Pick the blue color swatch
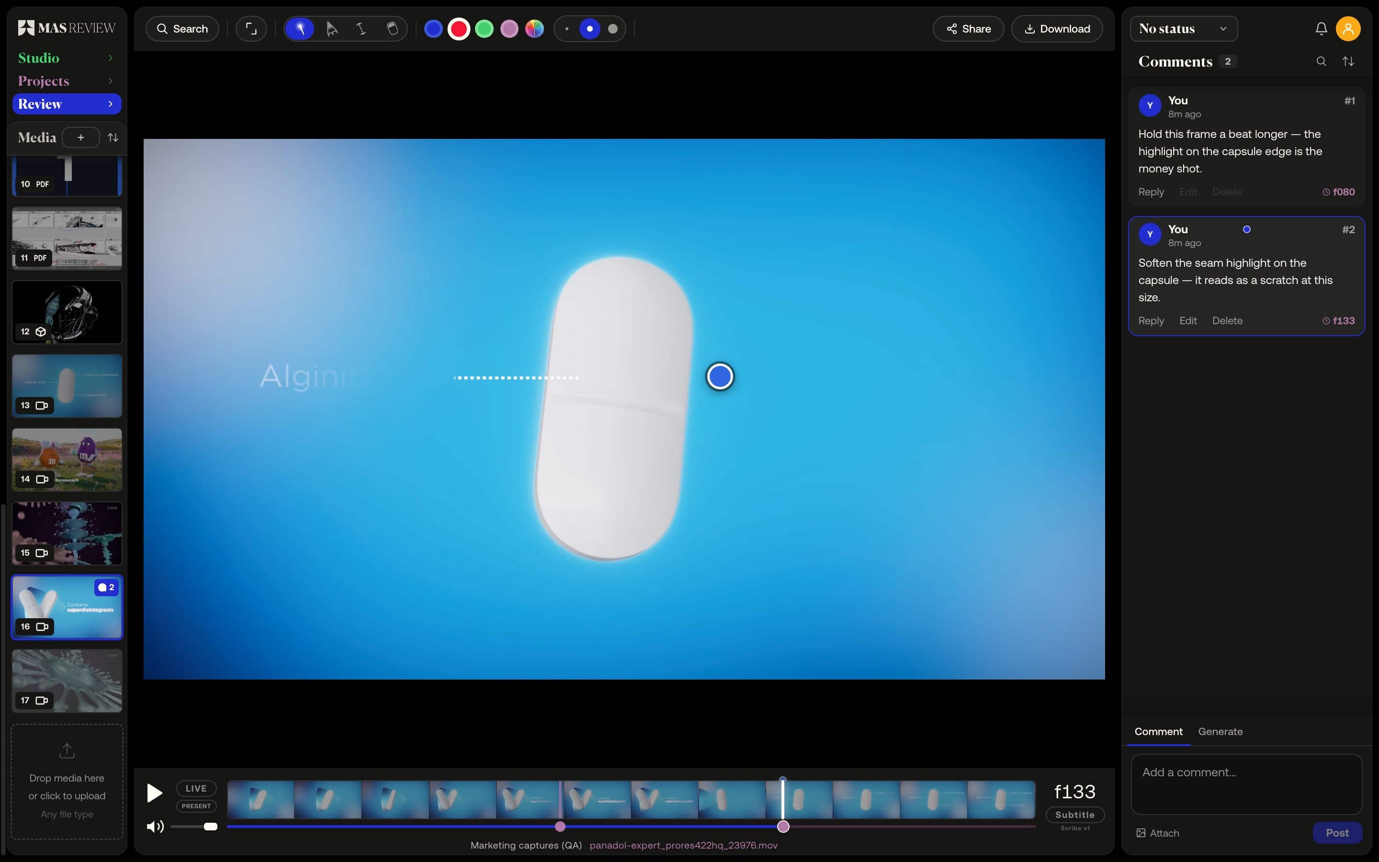Image resolution: width=1379 pixels, height=862 pixels. click(433, 29)
